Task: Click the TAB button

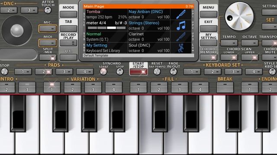Action: (68, 28)
